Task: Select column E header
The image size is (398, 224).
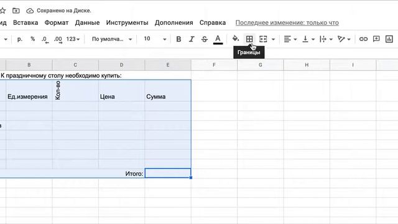Action: [x=168, y=65]
